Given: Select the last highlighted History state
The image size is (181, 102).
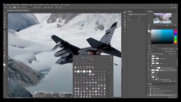Looking at the screenshot, I should click(162, 95).
